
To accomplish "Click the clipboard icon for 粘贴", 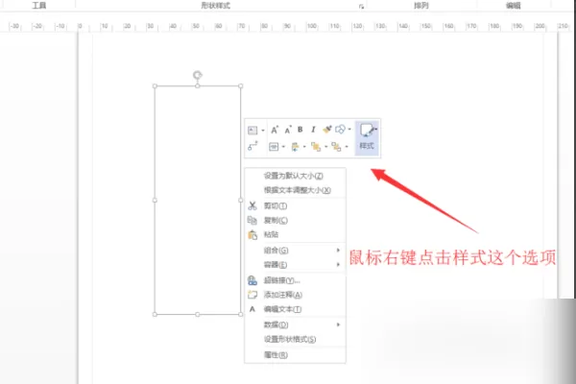I will click(252, 235).
